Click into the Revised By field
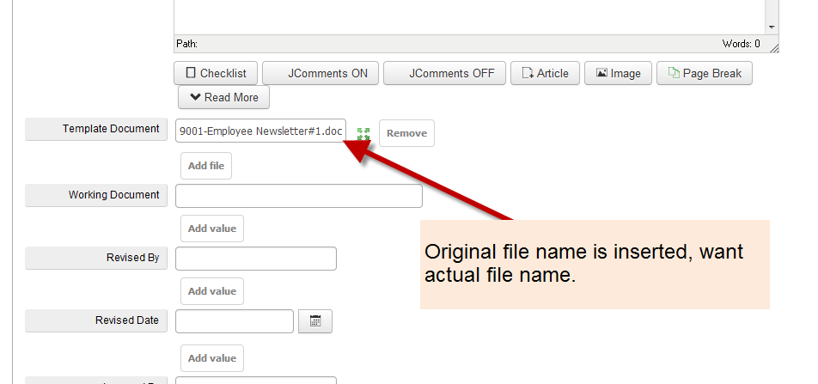This screenshot has width=818, height=384. (255, 259)
